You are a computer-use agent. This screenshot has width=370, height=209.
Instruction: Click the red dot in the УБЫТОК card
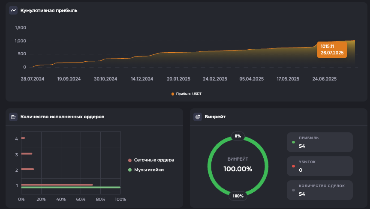click(x=293, y=166)
